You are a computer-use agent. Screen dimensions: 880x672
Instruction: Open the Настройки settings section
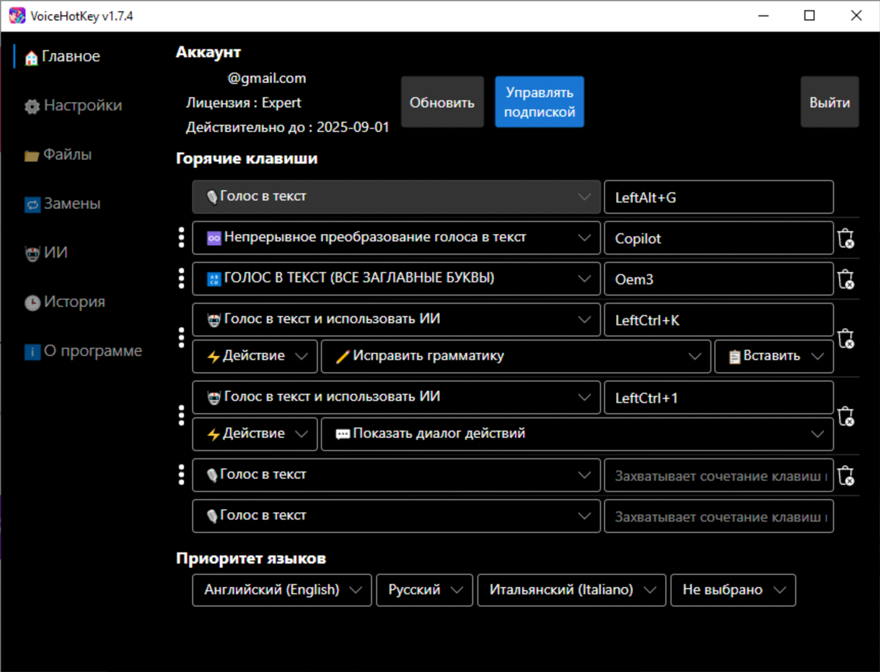click(73, 106)
